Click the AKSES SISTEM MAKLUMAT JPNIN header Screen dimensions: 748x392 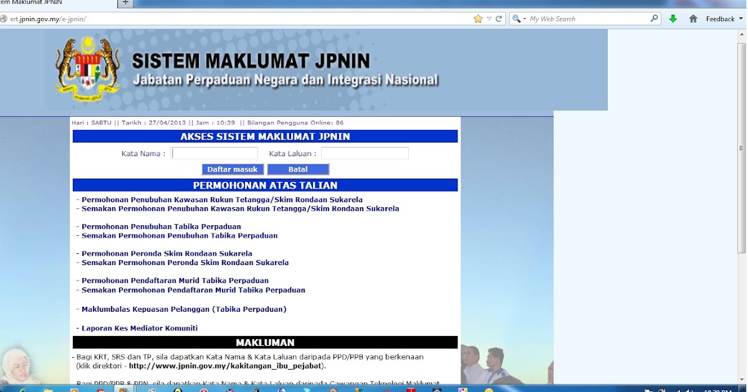pos(265,136)
